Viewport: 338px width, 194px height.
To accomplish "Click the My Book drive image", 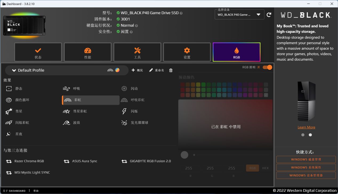I will click(x=307, y=101).
